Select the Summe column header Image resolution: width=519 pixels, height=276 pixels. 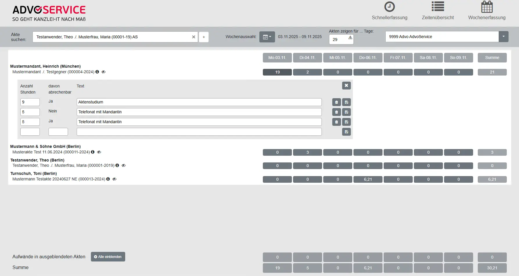click(x=492, y=58)
